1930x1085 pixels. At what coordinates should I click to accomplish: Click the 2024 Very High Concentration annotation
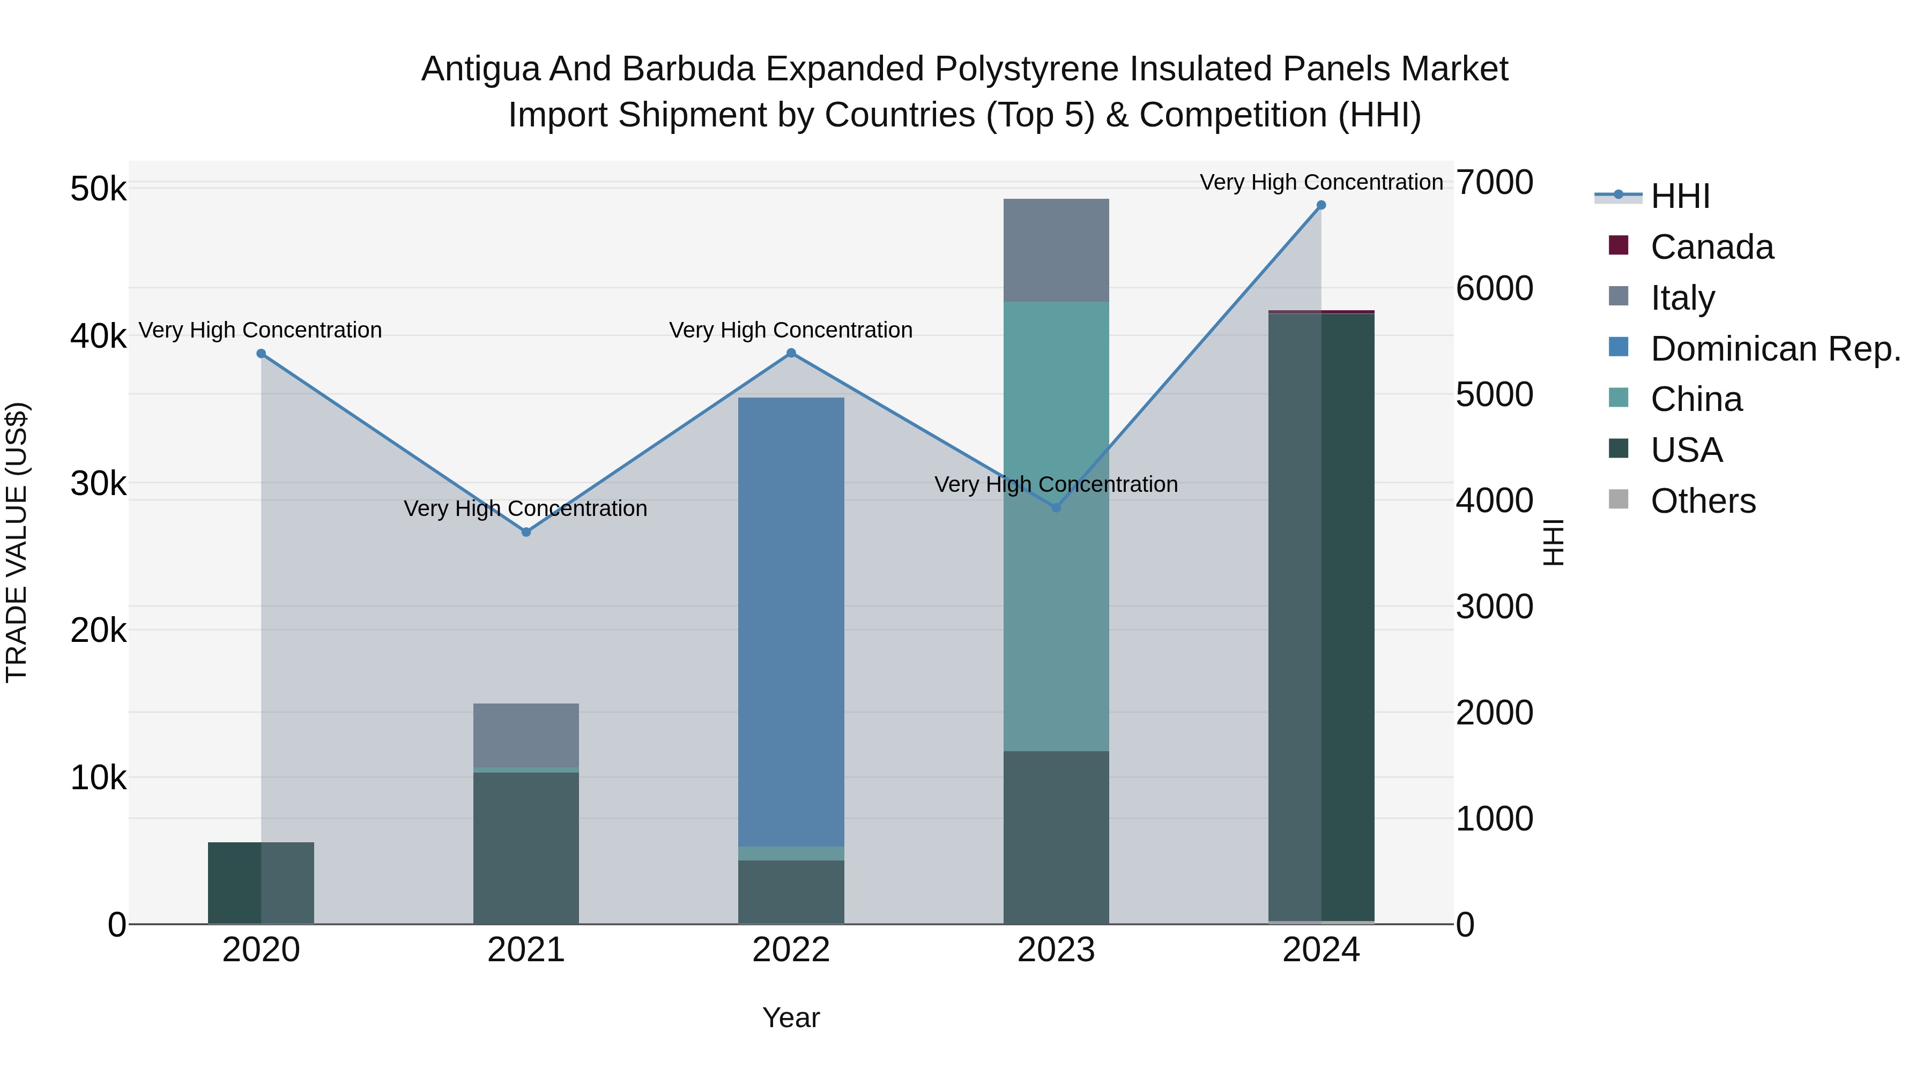pos(1321,182)
